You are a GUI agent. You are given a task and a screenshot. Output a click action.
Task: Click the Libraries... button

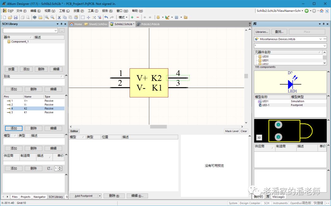pos(262,32)
